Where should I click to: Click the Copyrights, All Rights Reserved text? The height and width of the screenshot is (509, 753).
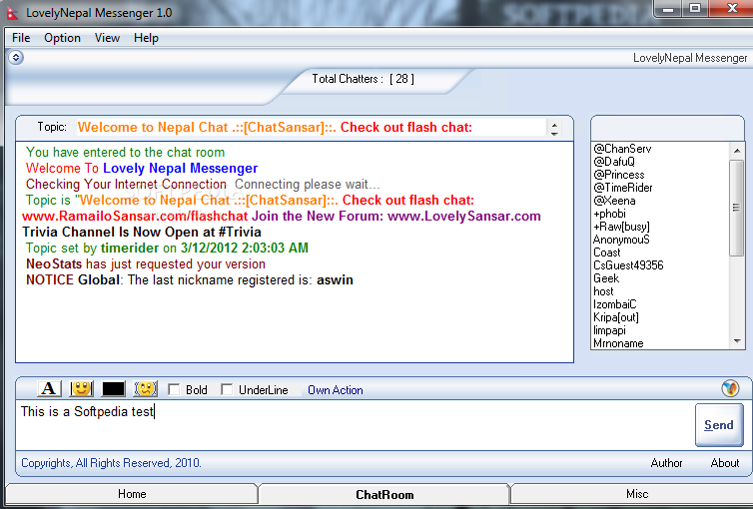coord(111,463)
